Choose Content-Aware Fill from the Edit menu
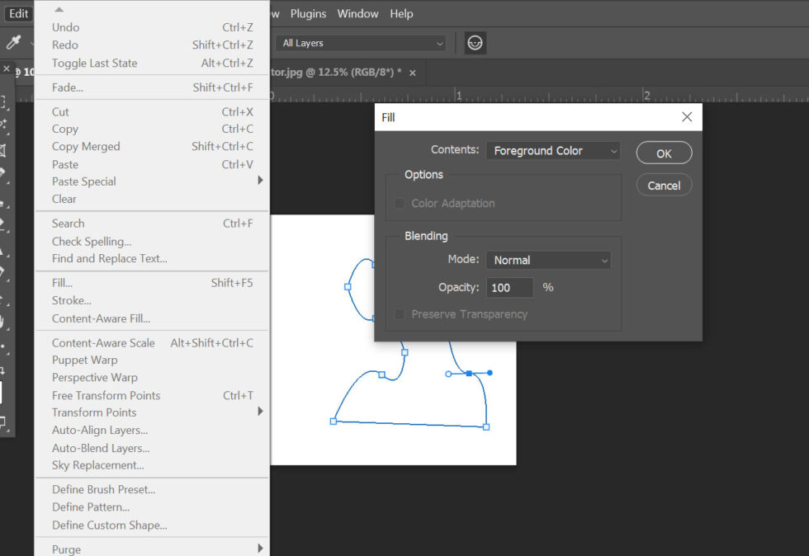This screenshot has height=556, width=809. click(101, 318)
